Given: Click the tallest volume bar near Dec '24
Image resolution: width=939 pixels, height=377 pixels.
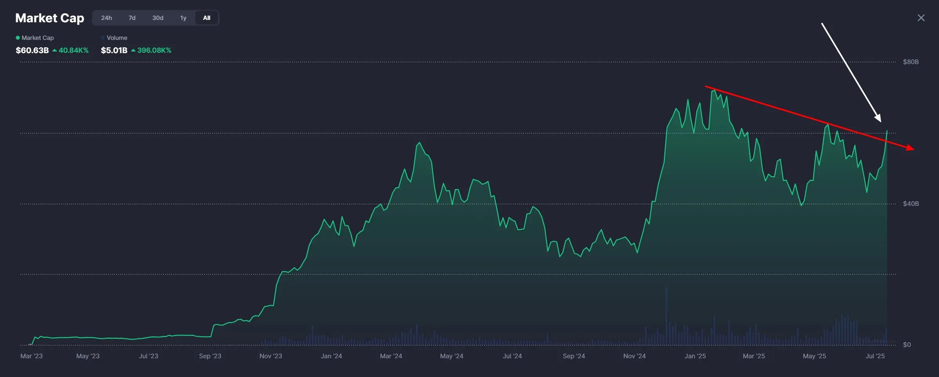Looking at the screenshot, I should (x=667, y=316).
